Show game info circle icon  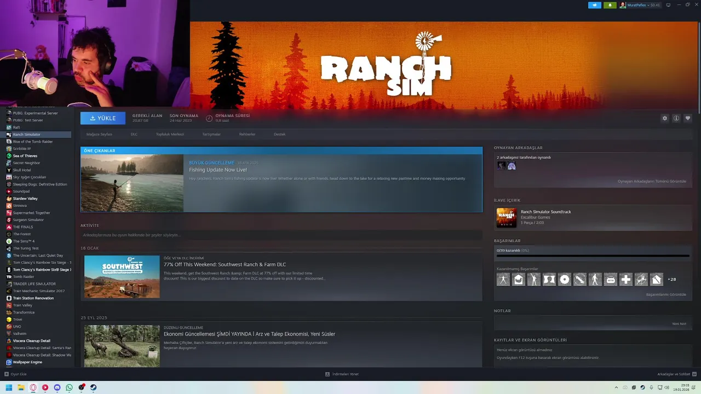pyautogui.click(x=676, y=118)
